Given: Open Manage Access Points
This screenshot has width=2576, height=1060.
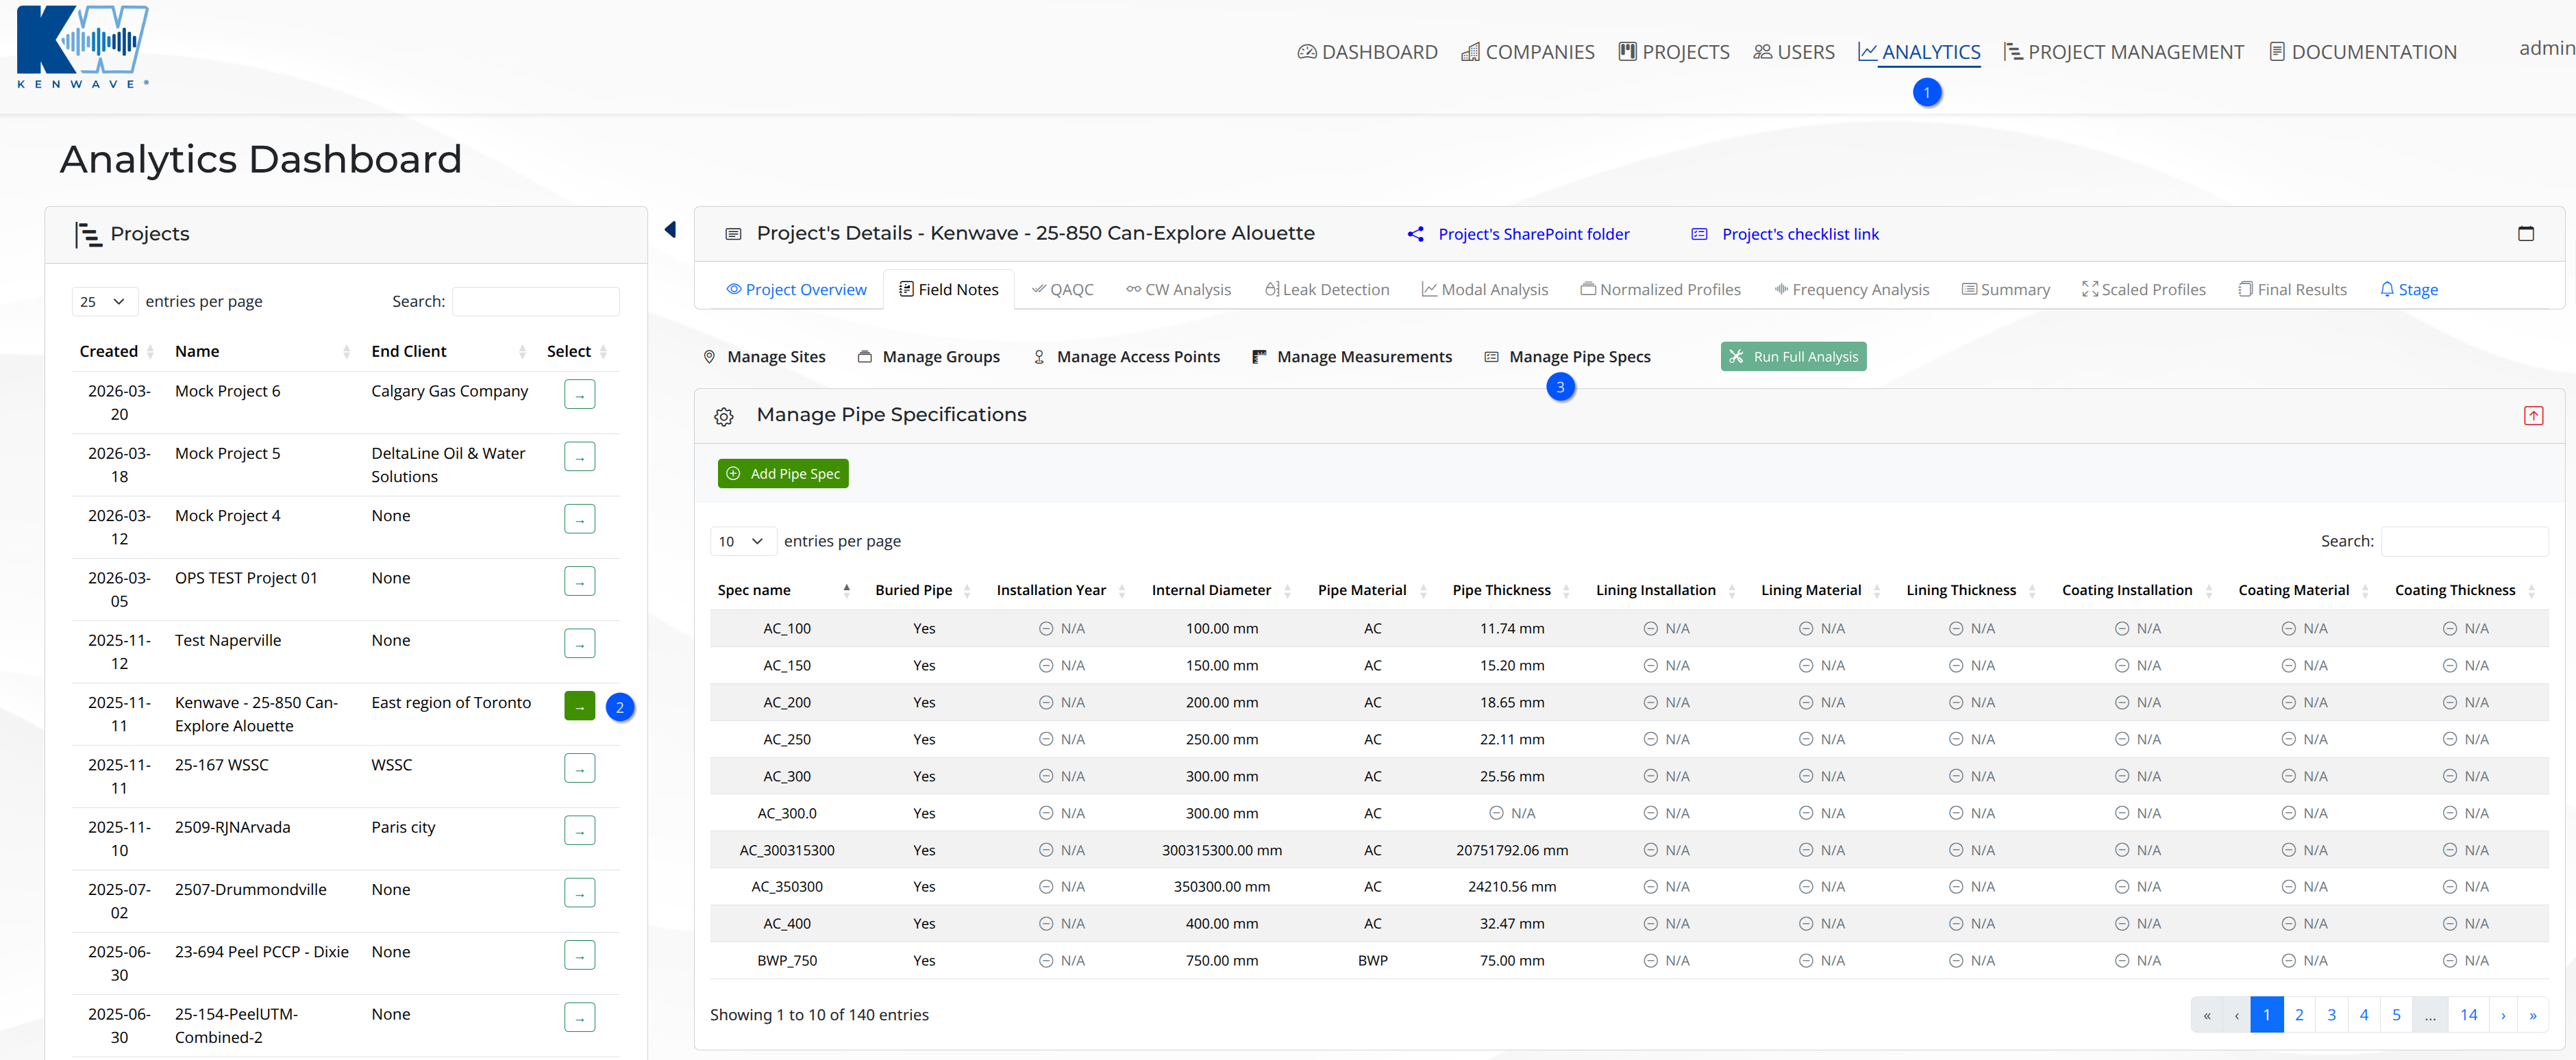Looking at the screenshot, I should click(x=1126, y=357).
